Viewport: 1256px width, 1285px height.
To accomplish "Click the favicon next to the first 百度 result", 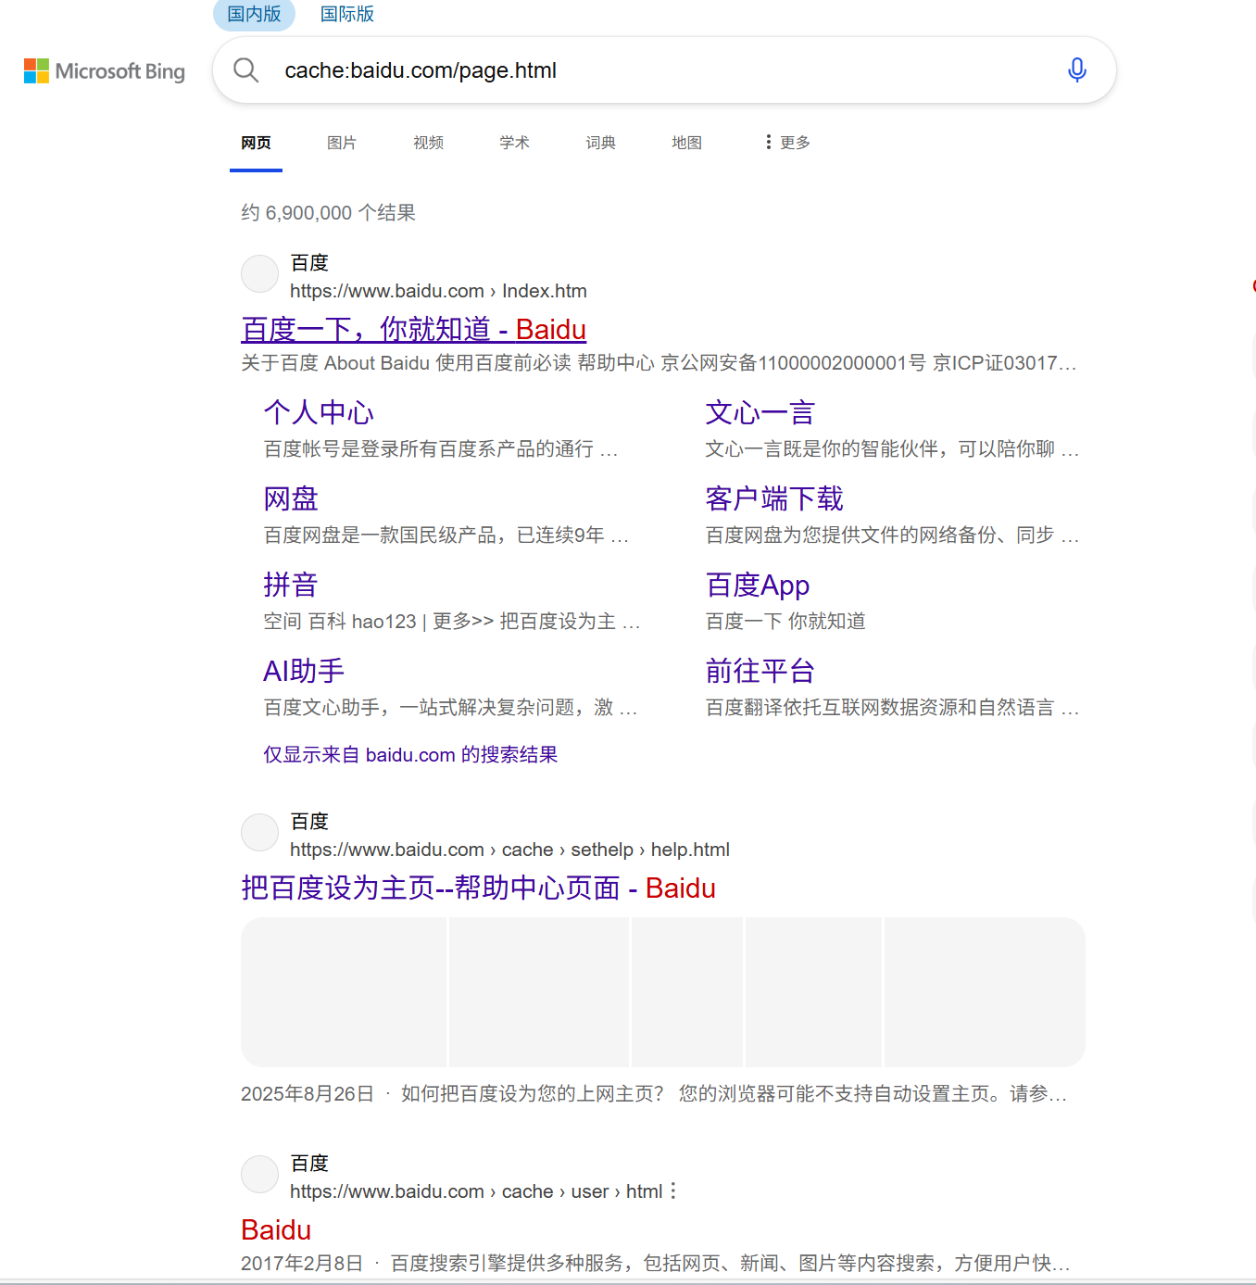I will point(259,273).
